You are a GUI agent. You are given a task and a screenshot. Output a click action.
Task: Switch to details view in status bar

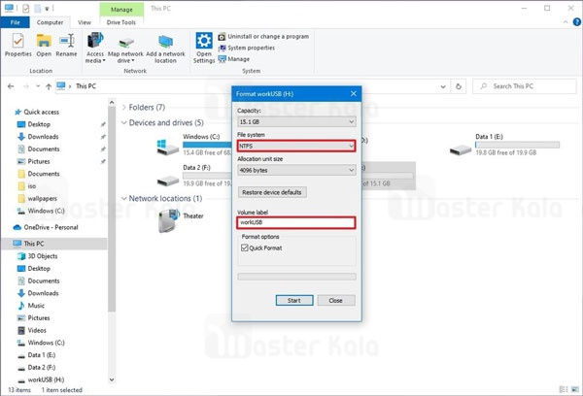pos(564,389)
